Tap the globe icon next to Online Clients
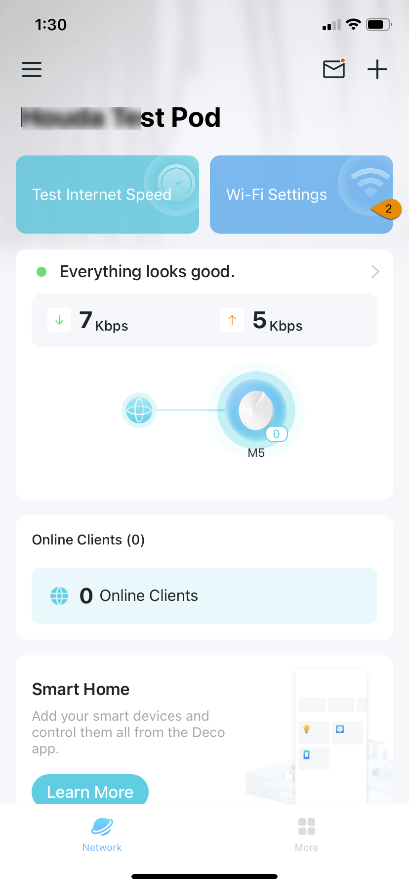Image resolution: width=409 pixels, height=887 pixels. point(59,595)
